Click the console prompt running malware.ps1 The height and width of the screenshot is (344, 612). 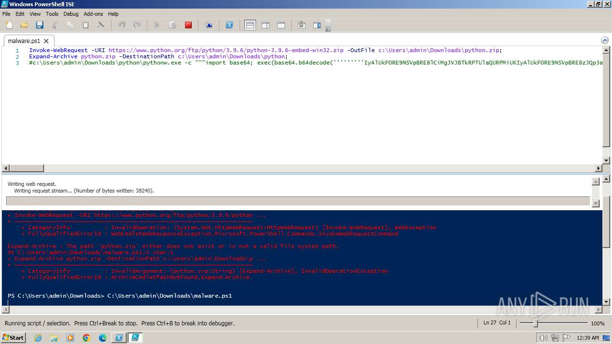coord(120,296)
